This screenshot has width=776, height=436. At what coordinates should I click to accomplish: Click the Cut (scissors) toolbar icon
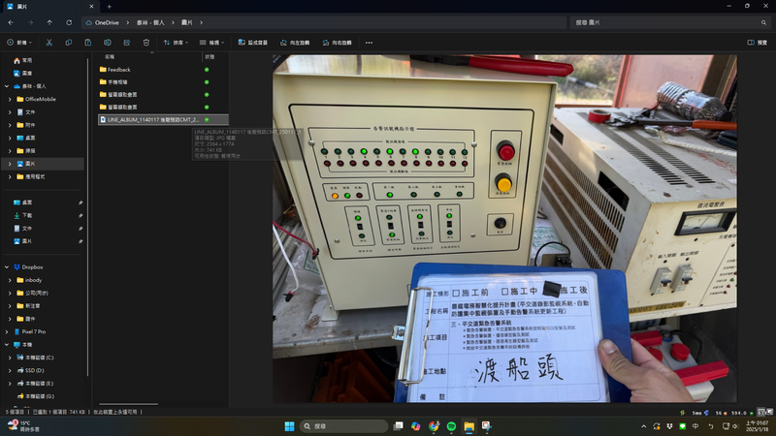[49, 43]
